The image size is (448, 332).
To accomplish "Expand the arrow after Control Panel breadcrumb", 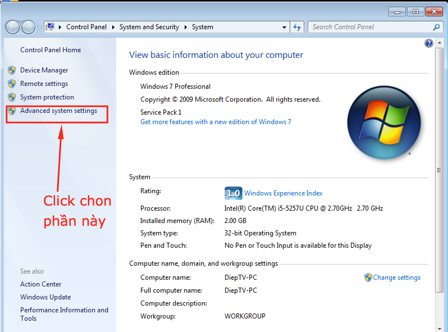I will 113,27.
